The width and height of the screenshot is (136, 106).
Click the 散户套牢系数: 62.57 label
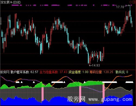(24, 72)
